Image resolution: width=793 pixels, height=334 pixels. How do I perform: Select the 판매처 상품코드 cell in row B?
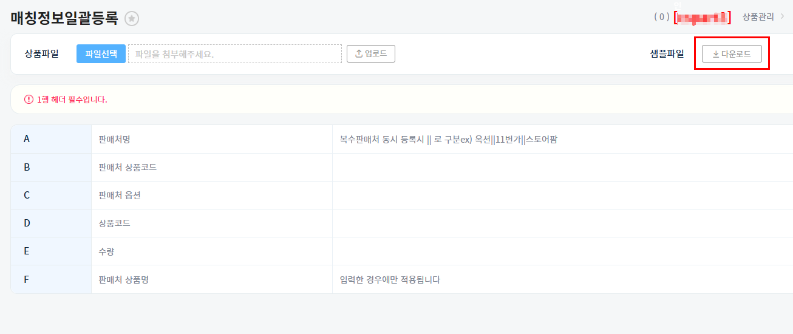click(128, 167)
